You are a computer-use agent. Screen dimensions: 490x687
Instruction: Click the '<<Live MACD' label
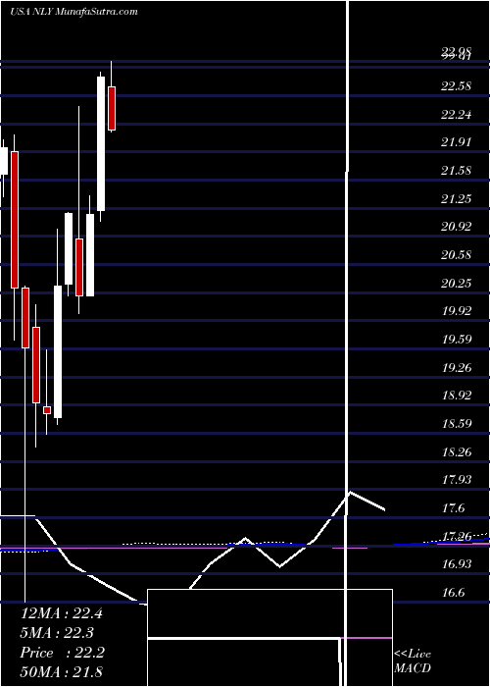[413, 661]
